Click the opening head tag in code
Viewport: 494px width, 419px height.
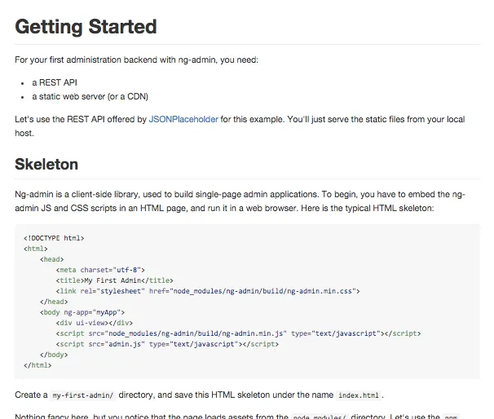click(52, 259)
